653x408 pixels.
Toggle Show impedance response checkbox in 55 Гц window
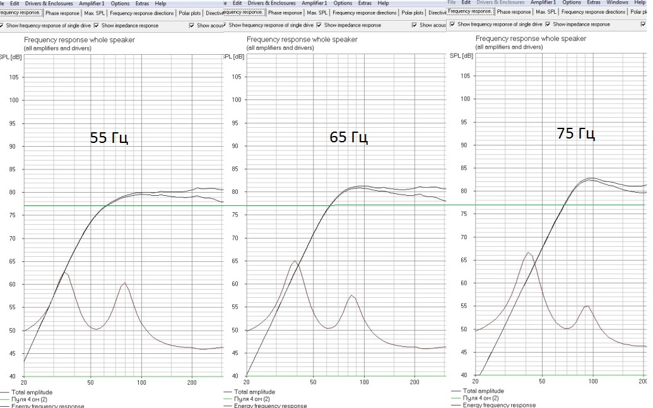click(97, 26)
